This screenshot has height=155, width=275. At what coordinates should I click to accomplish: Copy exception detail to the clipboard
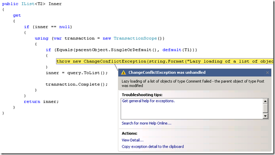pos(153,147)
